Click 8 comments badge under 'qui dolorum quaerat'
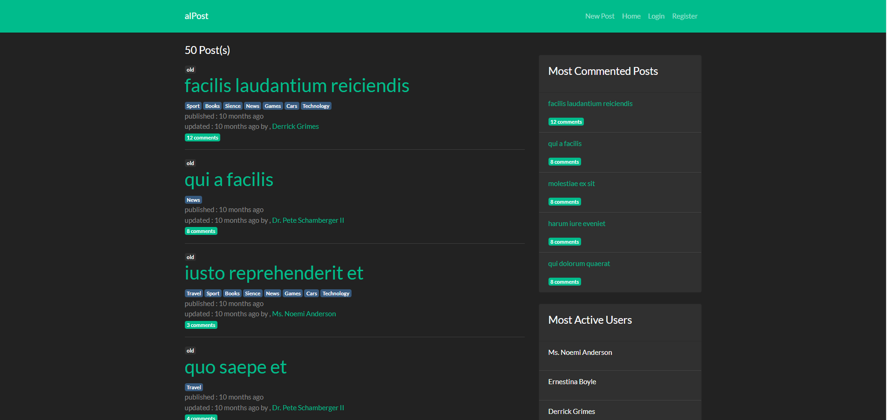This screenshot has width=887, height=420. (x=565, y=282)
